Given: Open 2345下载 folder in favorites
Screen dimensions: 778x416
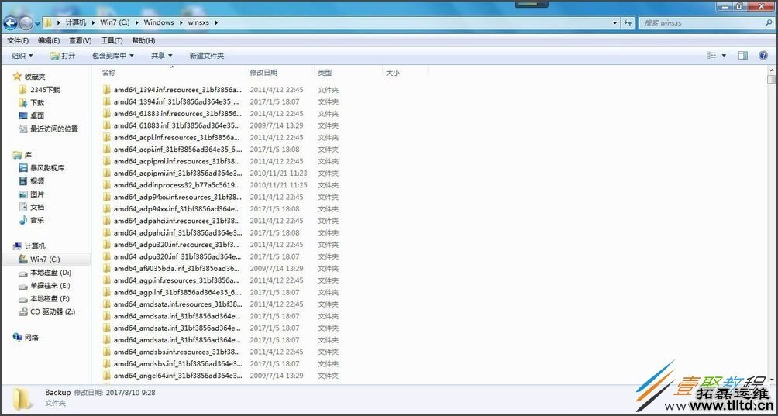Looking at the screenshot, I should click(45, 90).
